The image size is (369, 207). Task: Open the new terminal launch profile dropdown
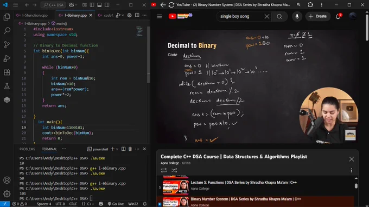pyautogui.click(x=117, y=149)
